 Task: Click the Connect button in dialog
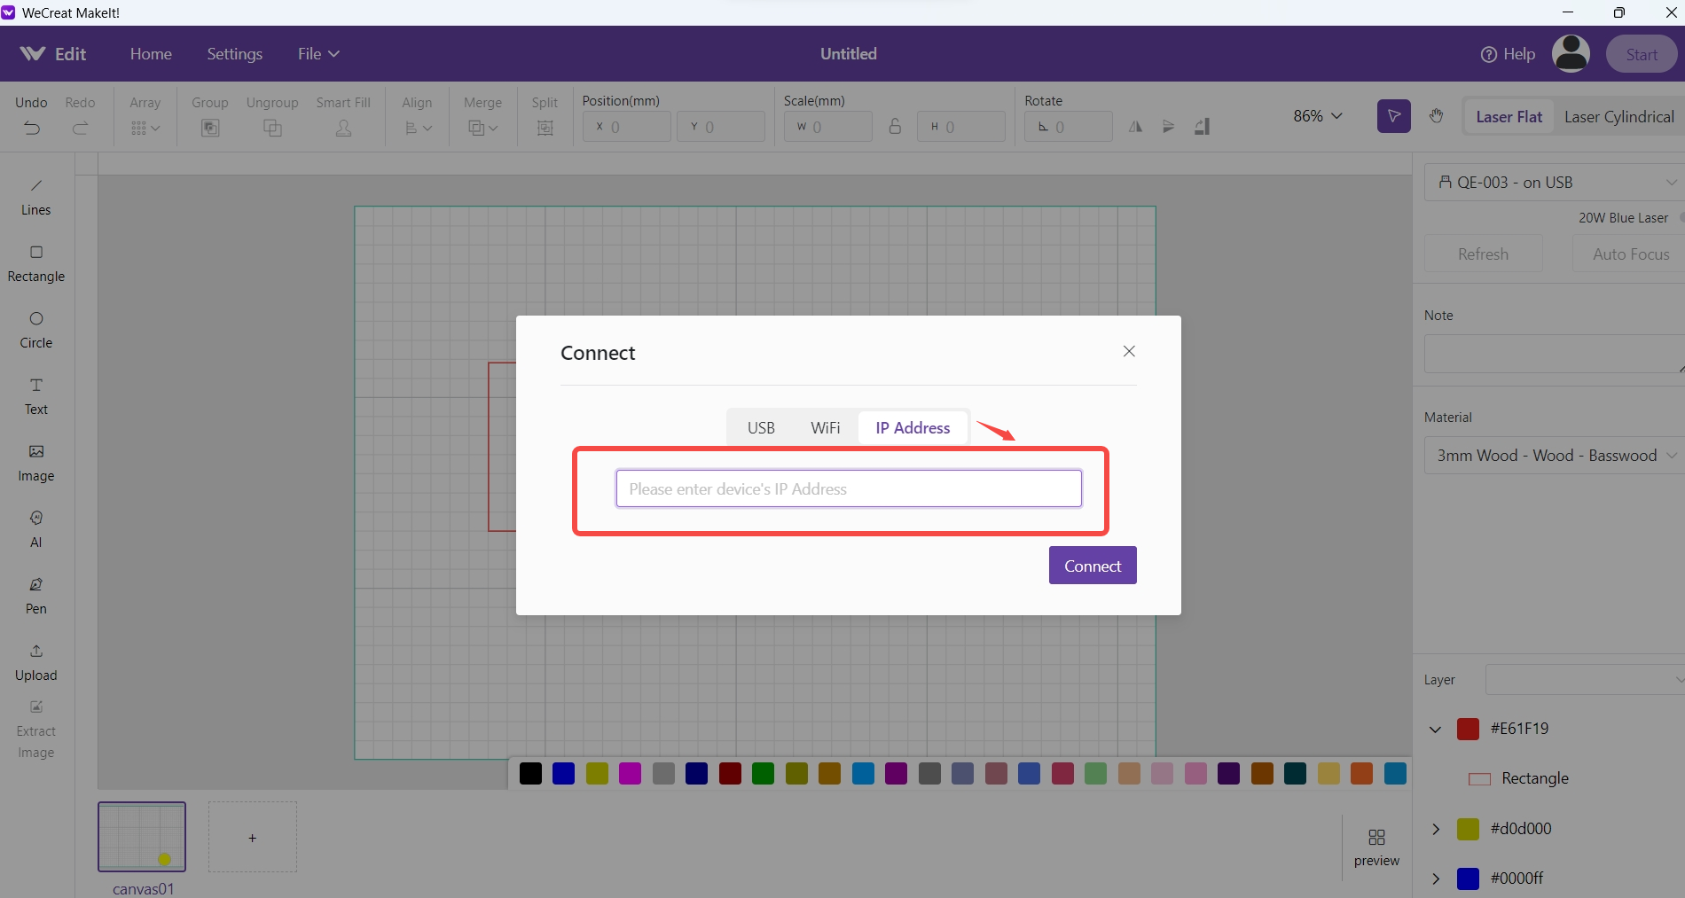pyautogui.click(x=1093, y=566)
